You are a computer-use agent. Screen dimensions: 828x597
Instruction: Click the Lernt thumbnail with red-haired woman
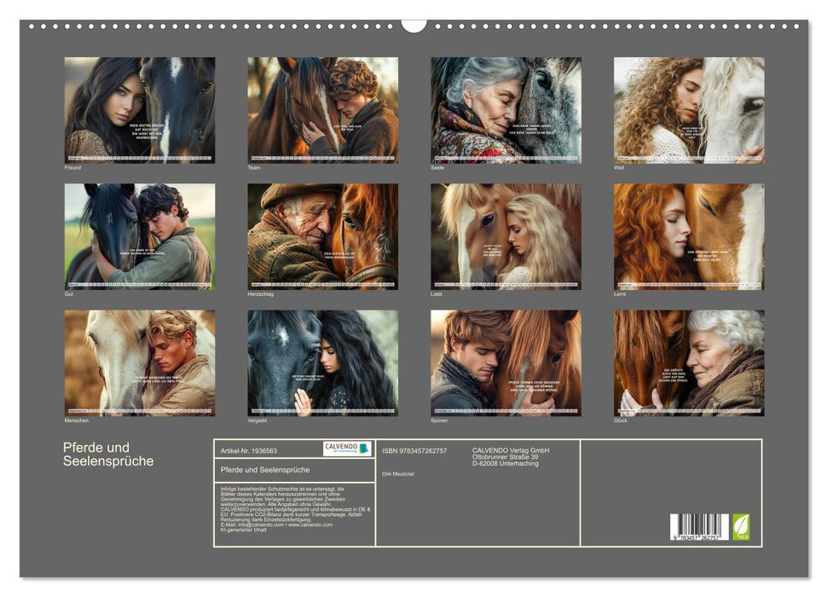(x=689, y=236)
